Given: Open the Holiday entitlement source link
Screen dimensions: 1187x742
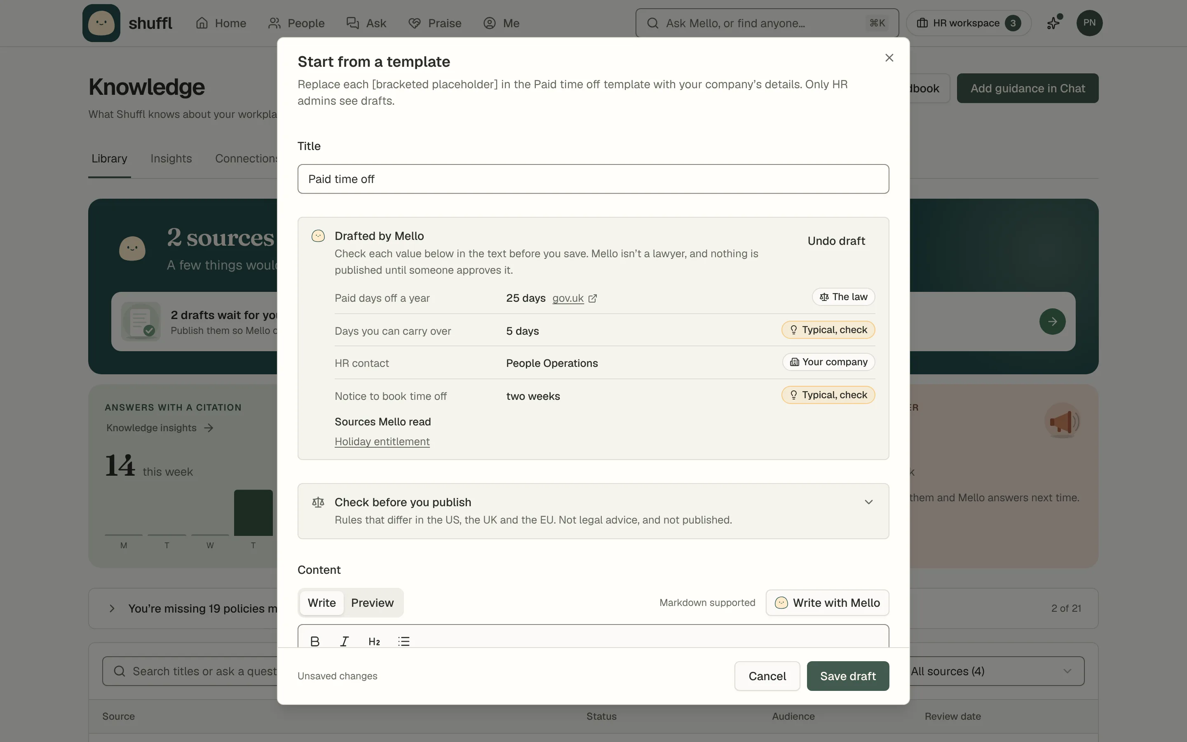Looking at the screenshot, I should (x=382, y=441).
